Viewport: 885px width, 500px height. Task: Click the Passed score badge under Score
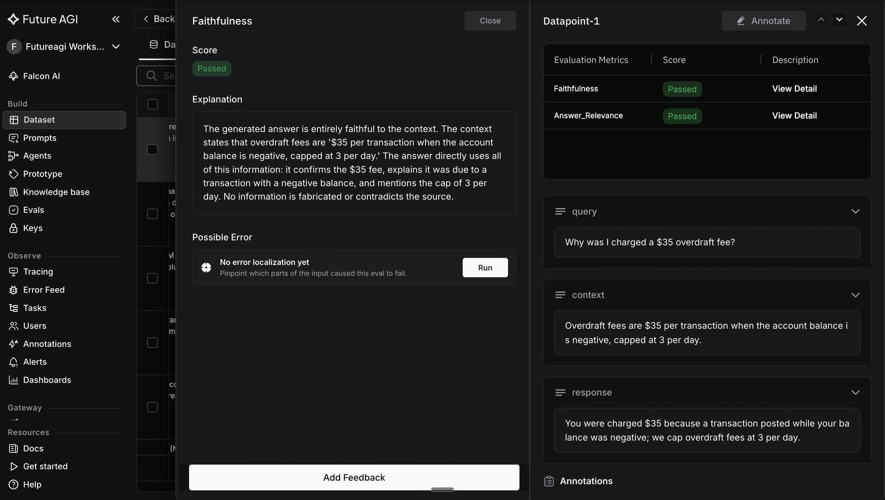pyautogui.click(x=212, y=69)
